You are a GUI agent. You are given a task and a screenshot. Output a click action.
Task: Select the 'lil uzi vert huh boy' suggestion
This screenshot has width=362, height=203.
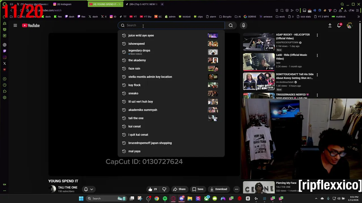[x=171, y=101]
